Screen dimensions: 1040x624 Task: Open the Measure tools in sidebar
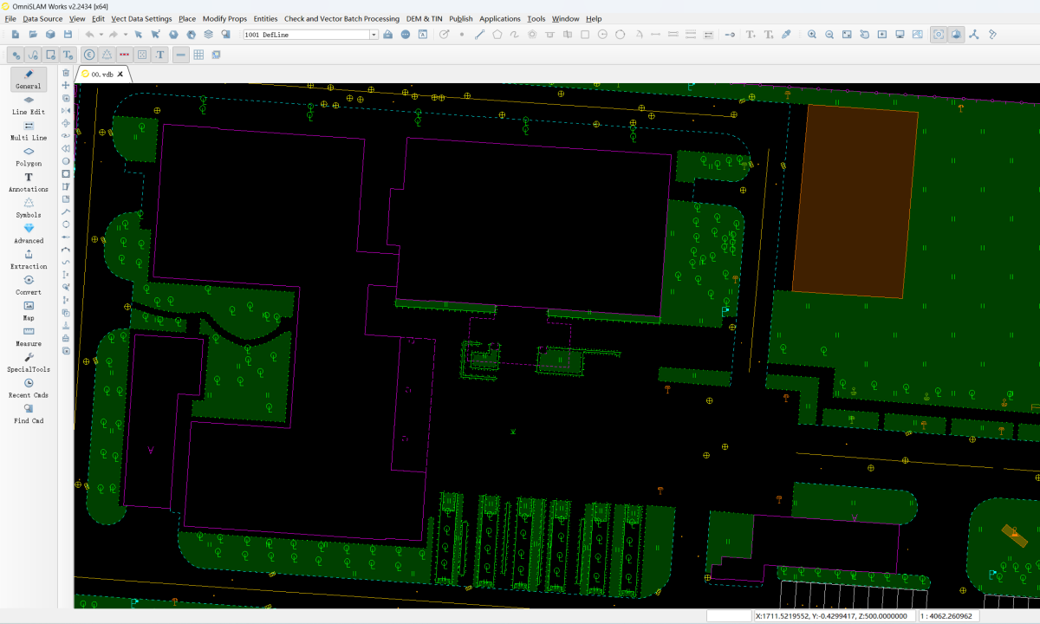[29, 336]
